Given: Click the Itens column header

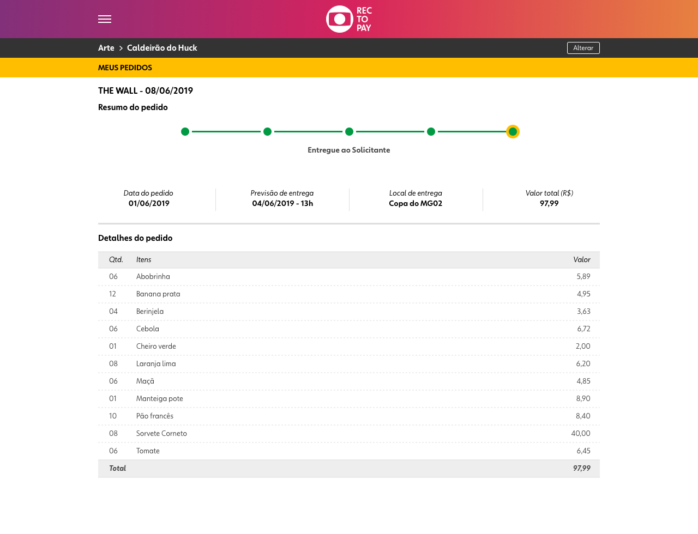Looking at the screenshot, I should tap(144, 260).
